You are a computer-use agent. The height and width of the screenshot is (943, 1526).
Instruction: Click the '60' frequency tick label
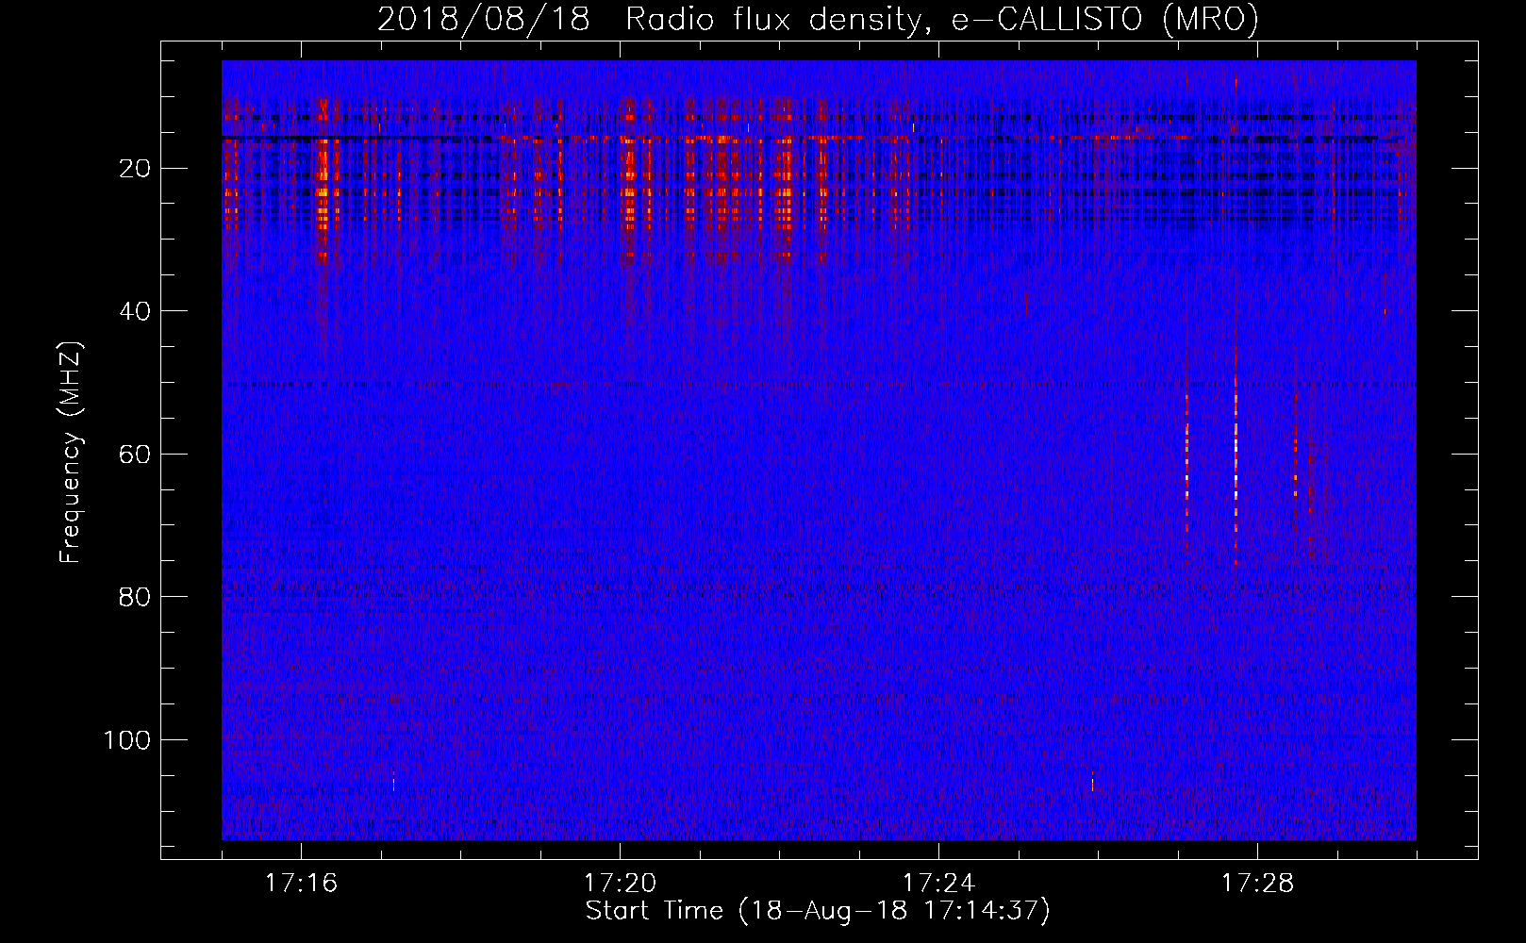136,454
